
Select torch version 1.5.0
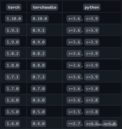13,112
